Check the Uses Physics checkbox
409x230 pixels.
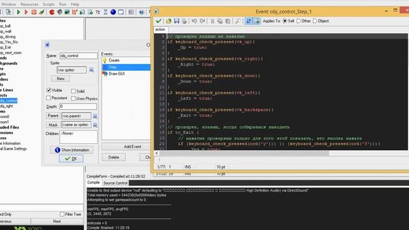point(73,98)
